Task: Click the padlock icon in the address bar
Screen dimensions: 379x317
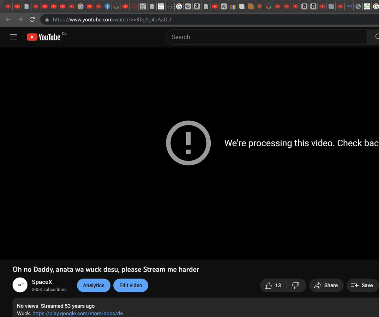Action: pos(47,19)
